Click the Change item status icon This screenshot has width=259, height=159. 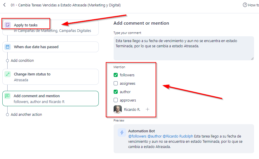[x=8, y=74]
